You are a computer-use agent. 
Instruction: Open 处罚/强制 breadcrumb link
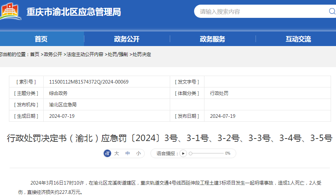(x=118, y=54)
